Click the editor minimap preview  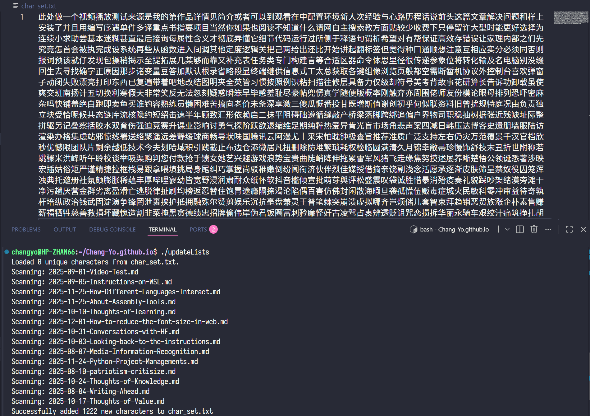click(x=571, y=18)
